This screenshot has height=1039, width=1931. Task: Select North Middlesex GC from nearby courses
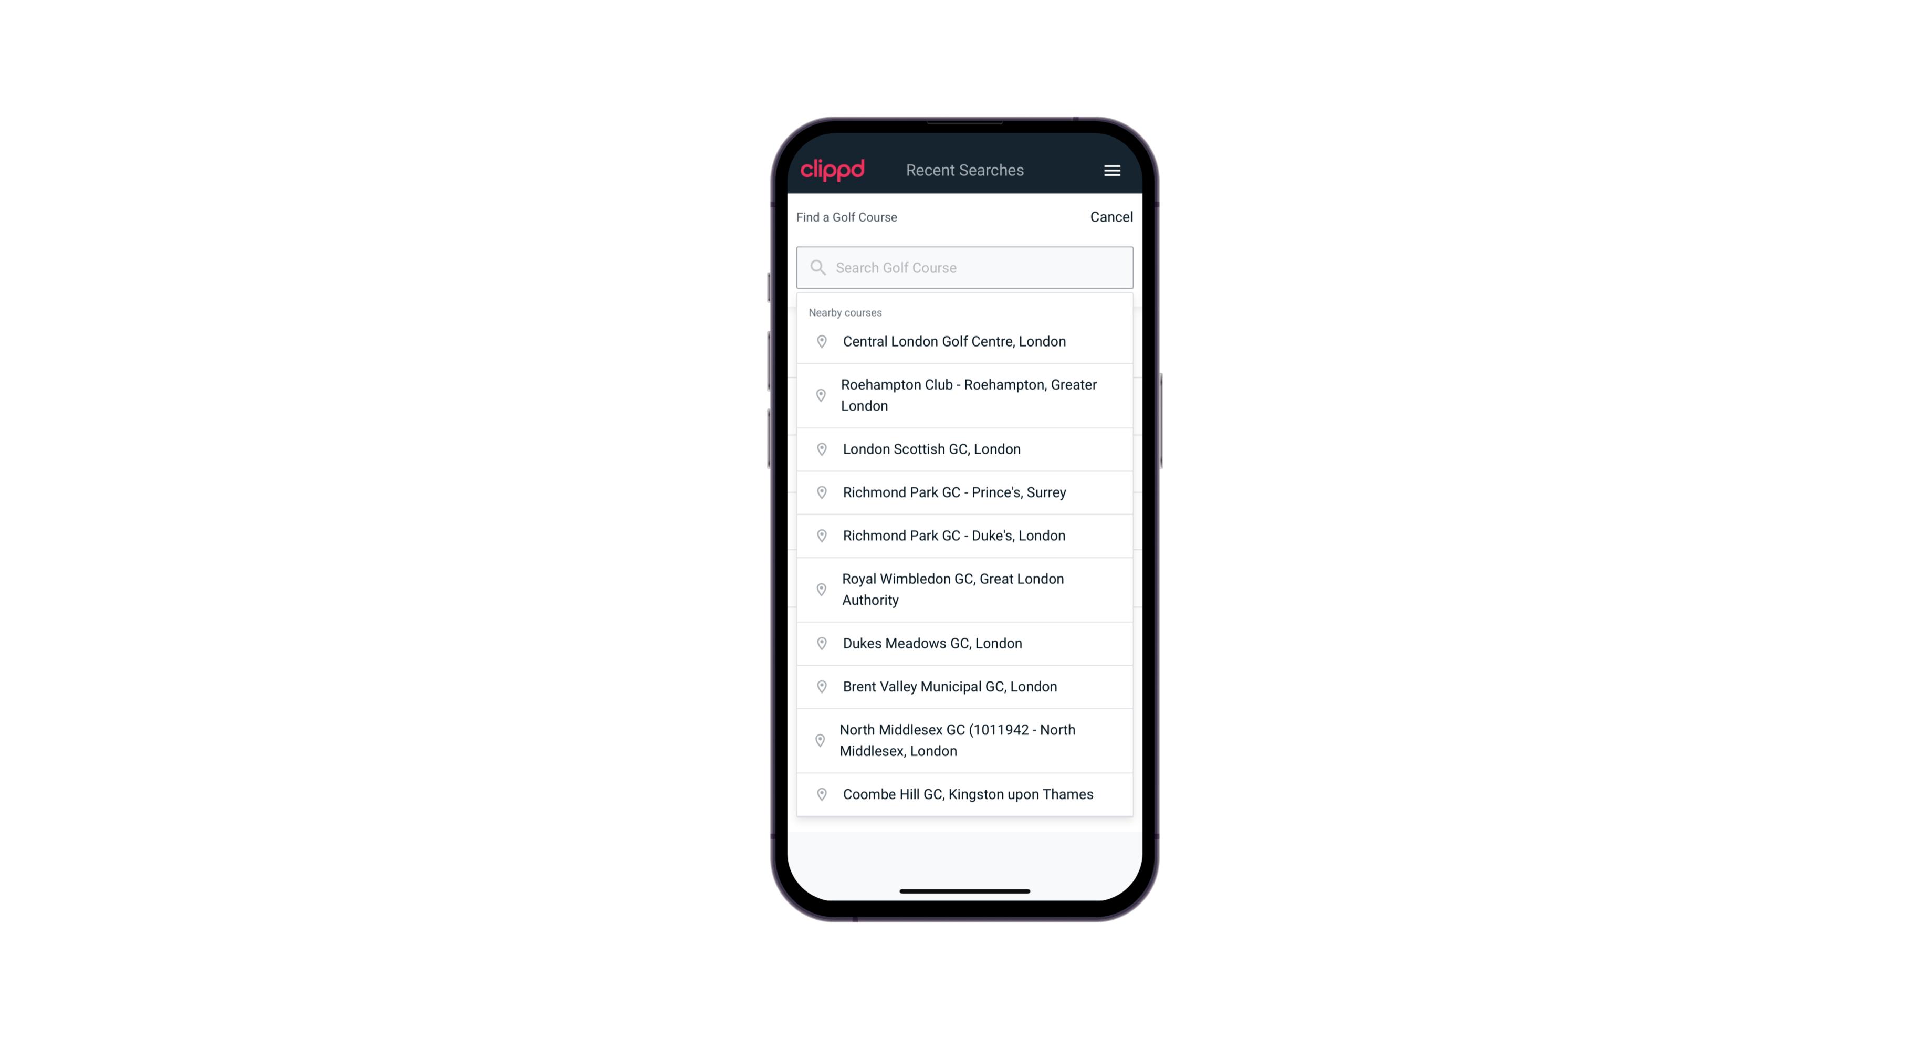[965, 740]
